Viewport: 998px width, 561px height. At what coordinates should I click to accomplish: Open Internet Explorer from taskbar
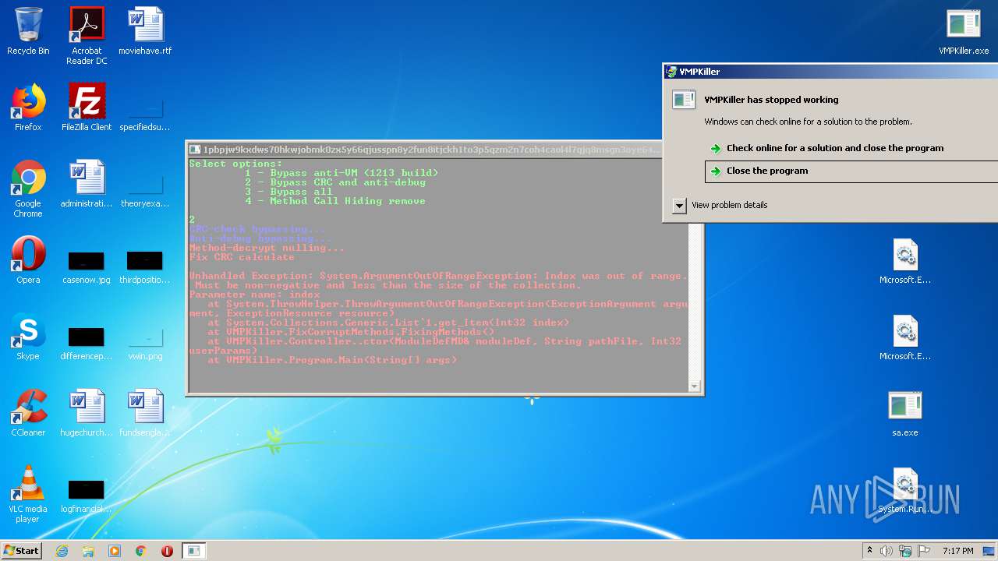tap(62, 551)
